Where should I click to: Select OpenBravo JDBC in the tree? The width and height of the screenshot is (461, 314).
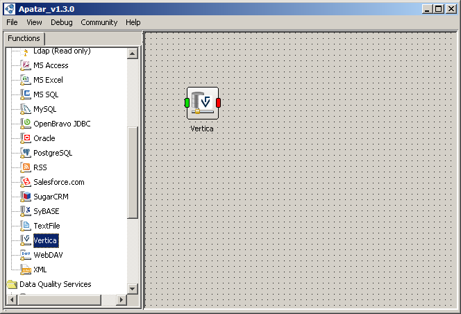(x=62, y=124)
